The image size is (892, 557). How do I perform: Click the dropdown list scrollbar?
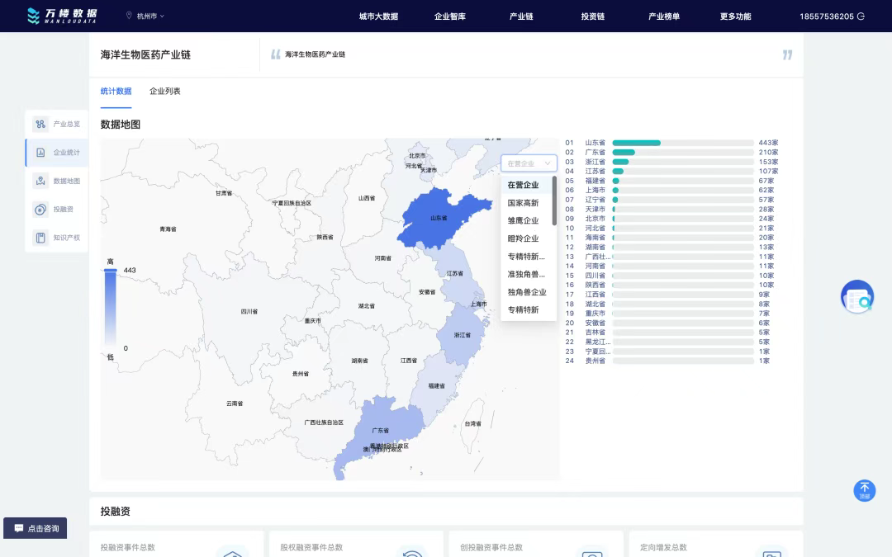pos(554,201)
